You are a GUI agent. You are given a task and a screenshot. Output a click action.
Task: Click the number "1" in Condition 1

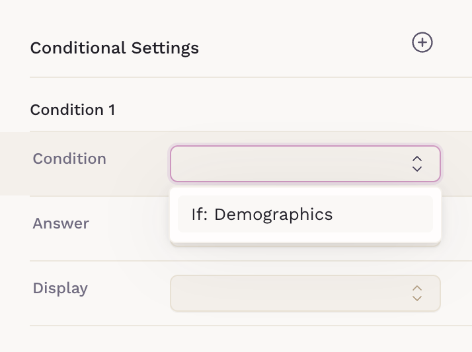112,110
